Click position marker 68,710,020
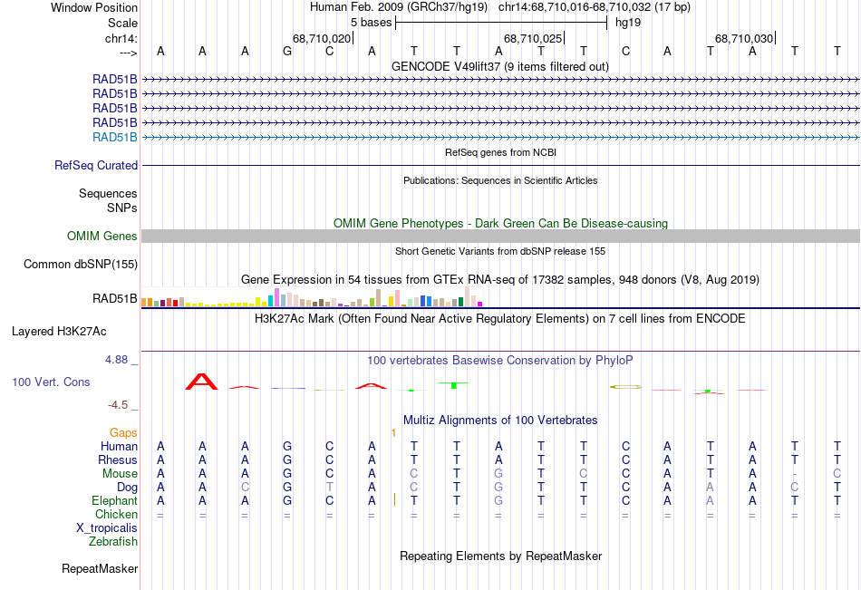Screen dimensions: 861x590 click(x=321, y=38)
